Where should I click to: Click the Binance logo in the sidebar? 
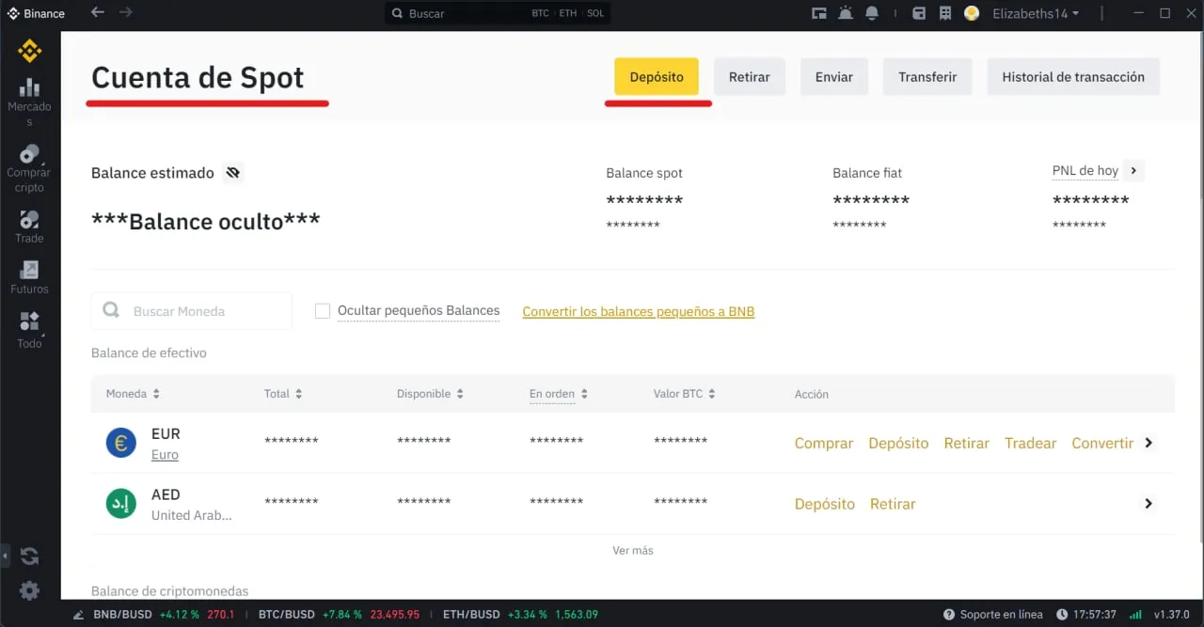coord(30,51)
